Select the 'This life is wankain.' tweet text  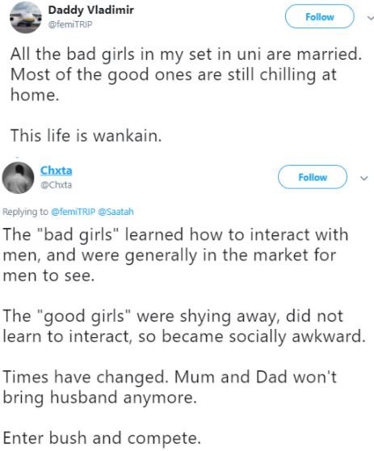pyautogui.click(x=86, y=136)
